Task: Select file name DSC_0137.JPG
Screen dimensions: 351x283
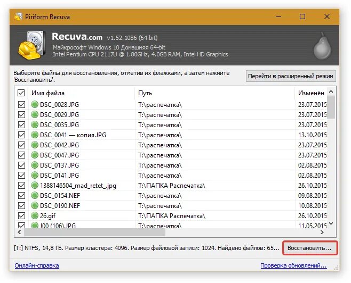Action: pos(59,165)
